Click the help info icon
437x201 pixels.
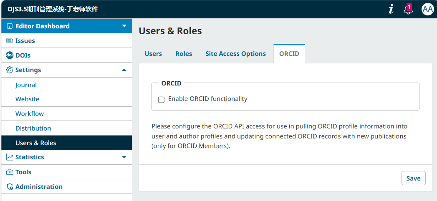[x=391, y=9]
